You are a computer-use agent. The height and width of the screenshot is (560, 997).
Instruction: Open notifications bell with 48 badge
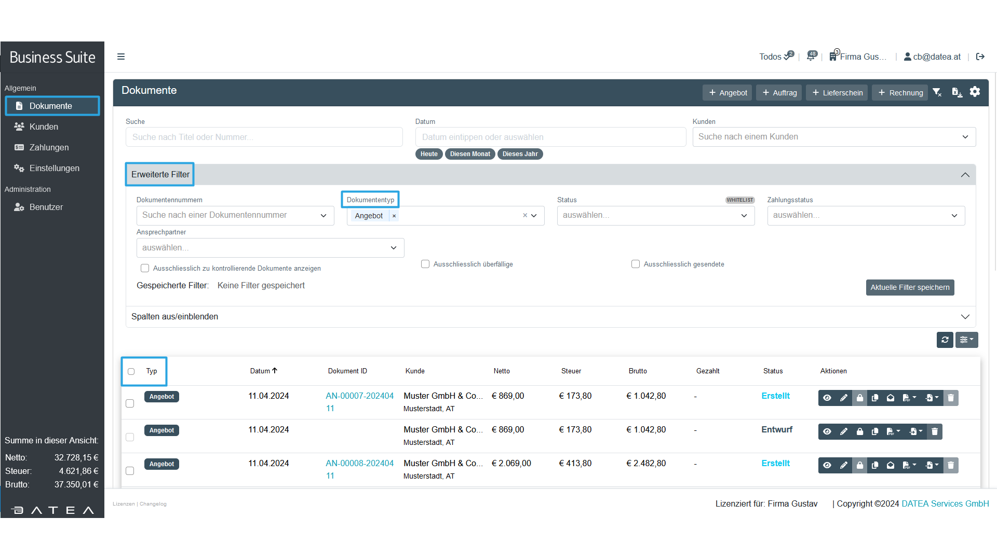click(x=811, y=57)
